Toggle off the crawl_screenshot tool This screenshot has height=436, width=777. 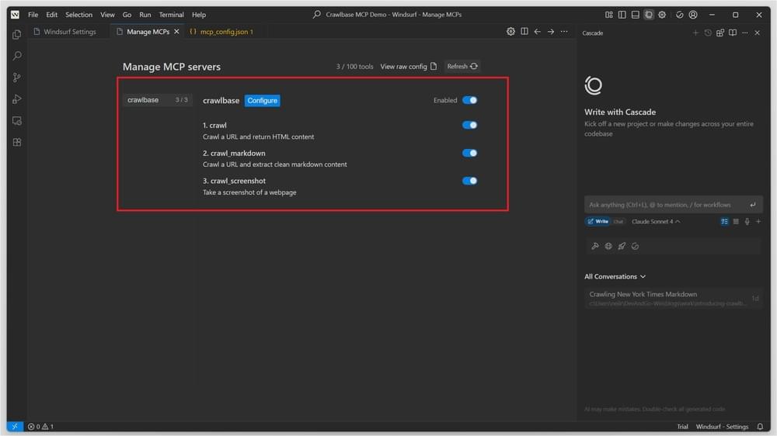pos(469,181)
